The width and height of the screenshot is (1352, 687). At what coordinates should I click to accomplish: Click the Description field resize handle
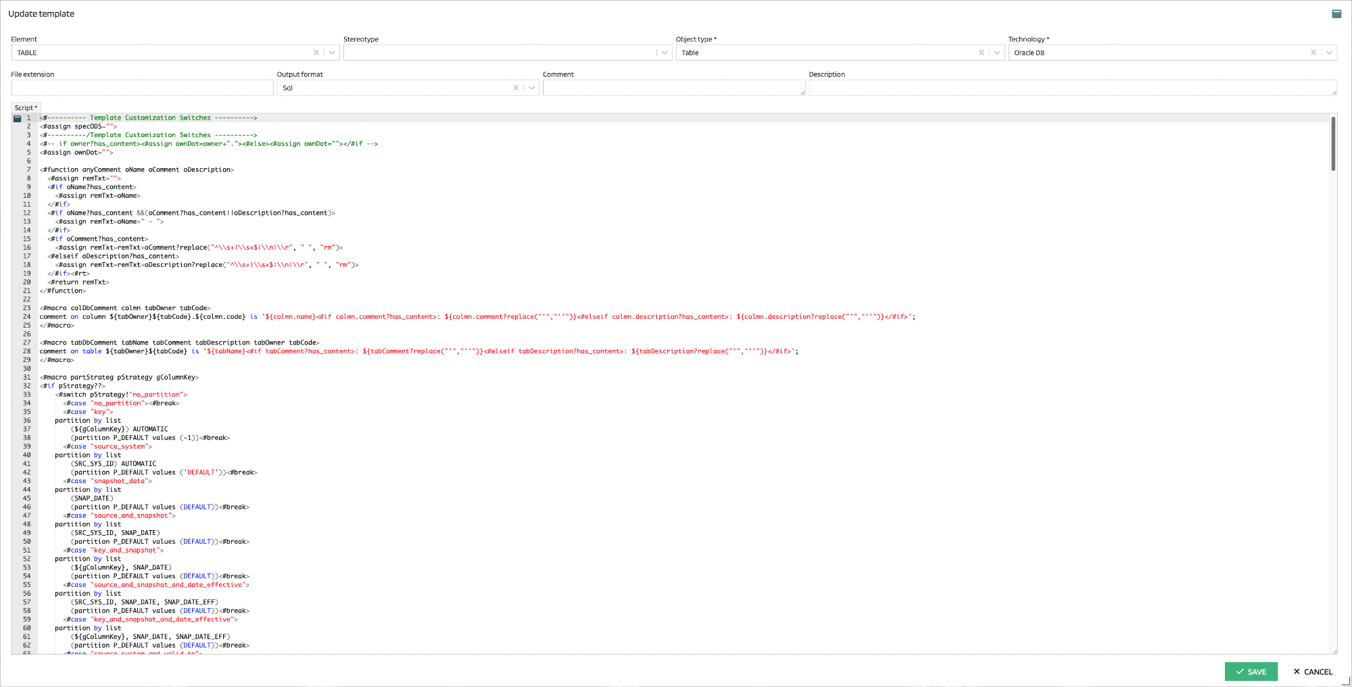click(x=1334, y=93)
